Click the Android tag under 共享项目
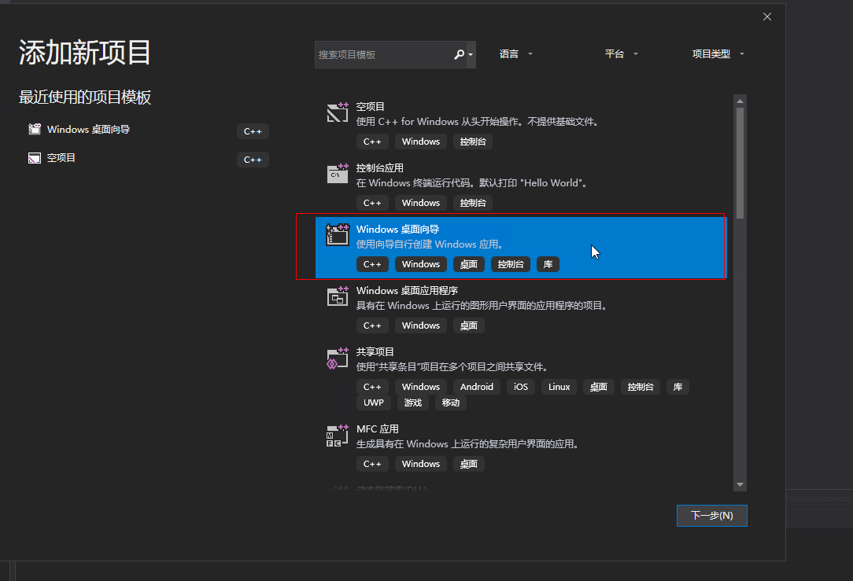Image resolution: width=853 pixels, height=581 pixels. pos(477,387)
